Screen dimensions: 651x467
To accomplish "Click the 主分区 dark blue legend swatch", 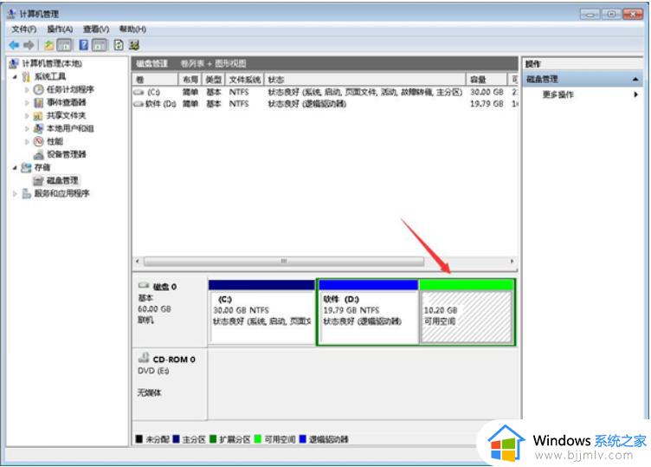I will click(x=176, y=438).
